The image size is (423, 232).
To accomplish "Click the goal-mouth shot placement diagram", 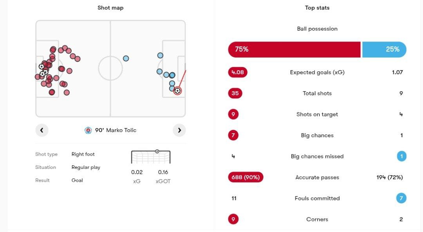I will pyautogui.click(x=151, y=157).
